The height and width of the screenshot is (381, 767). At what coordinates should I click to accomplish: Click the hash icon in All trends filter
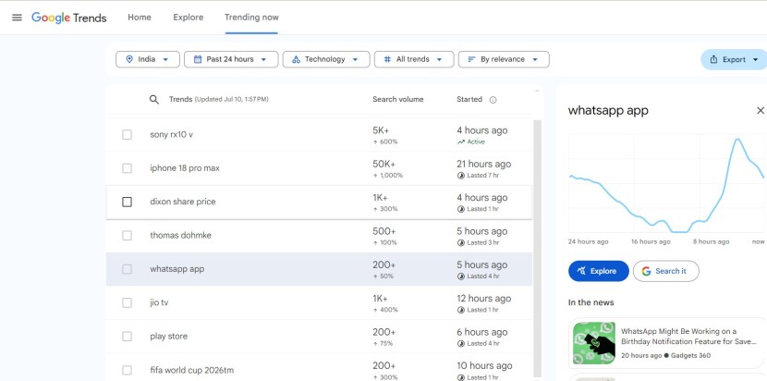pyautogui.click(x=387, y=59)
